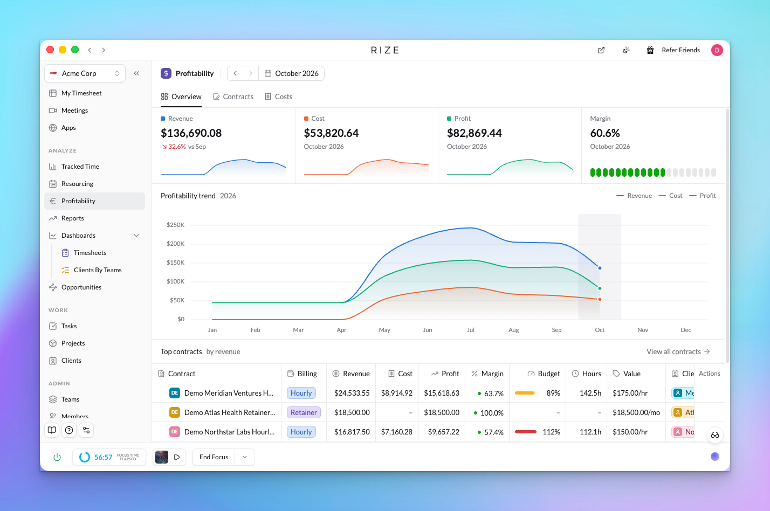This screenshot has height=511, width=770.
Task: Open the Opportunities sidebar icon
Action: click(x=53, y=287)
